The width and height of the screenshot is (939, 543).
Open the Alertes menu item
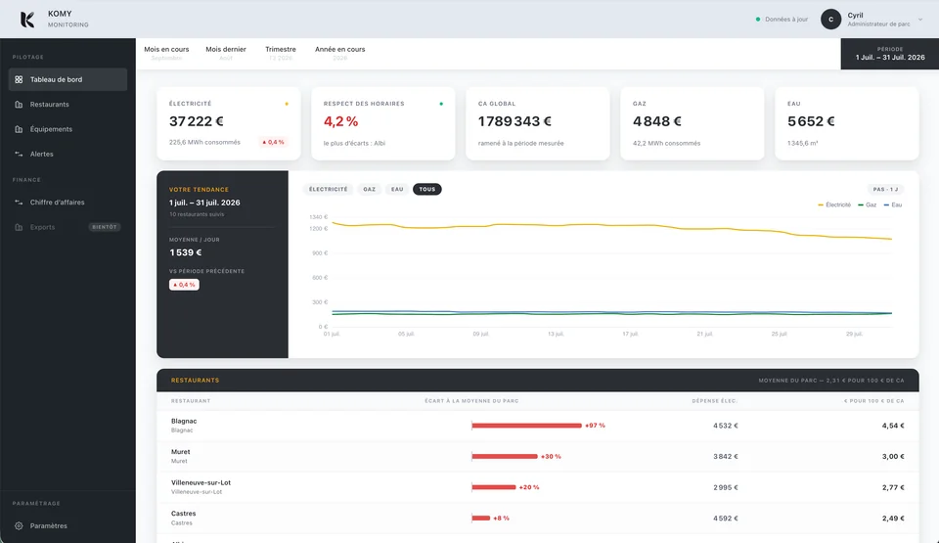pyautogui.click(x=67, y=154)
